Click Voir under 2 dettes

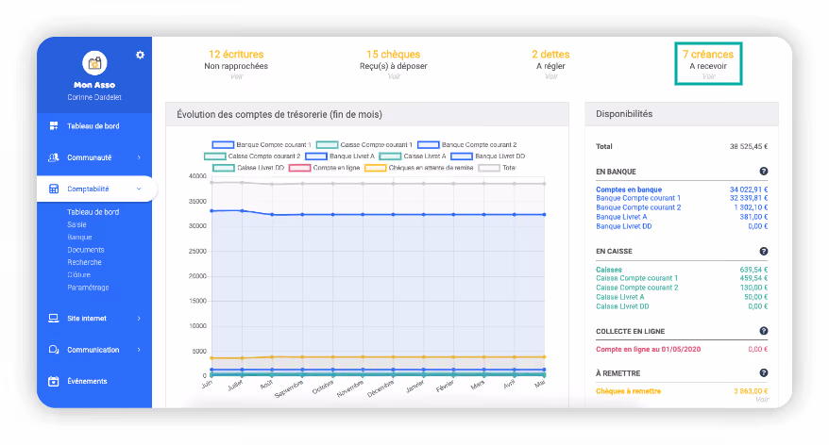coord(550,77)
